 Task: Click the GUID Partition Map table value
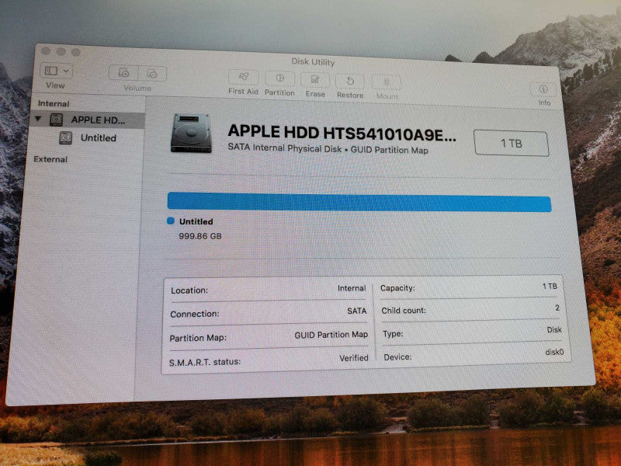pyautogui.click(x=331, y=335)
